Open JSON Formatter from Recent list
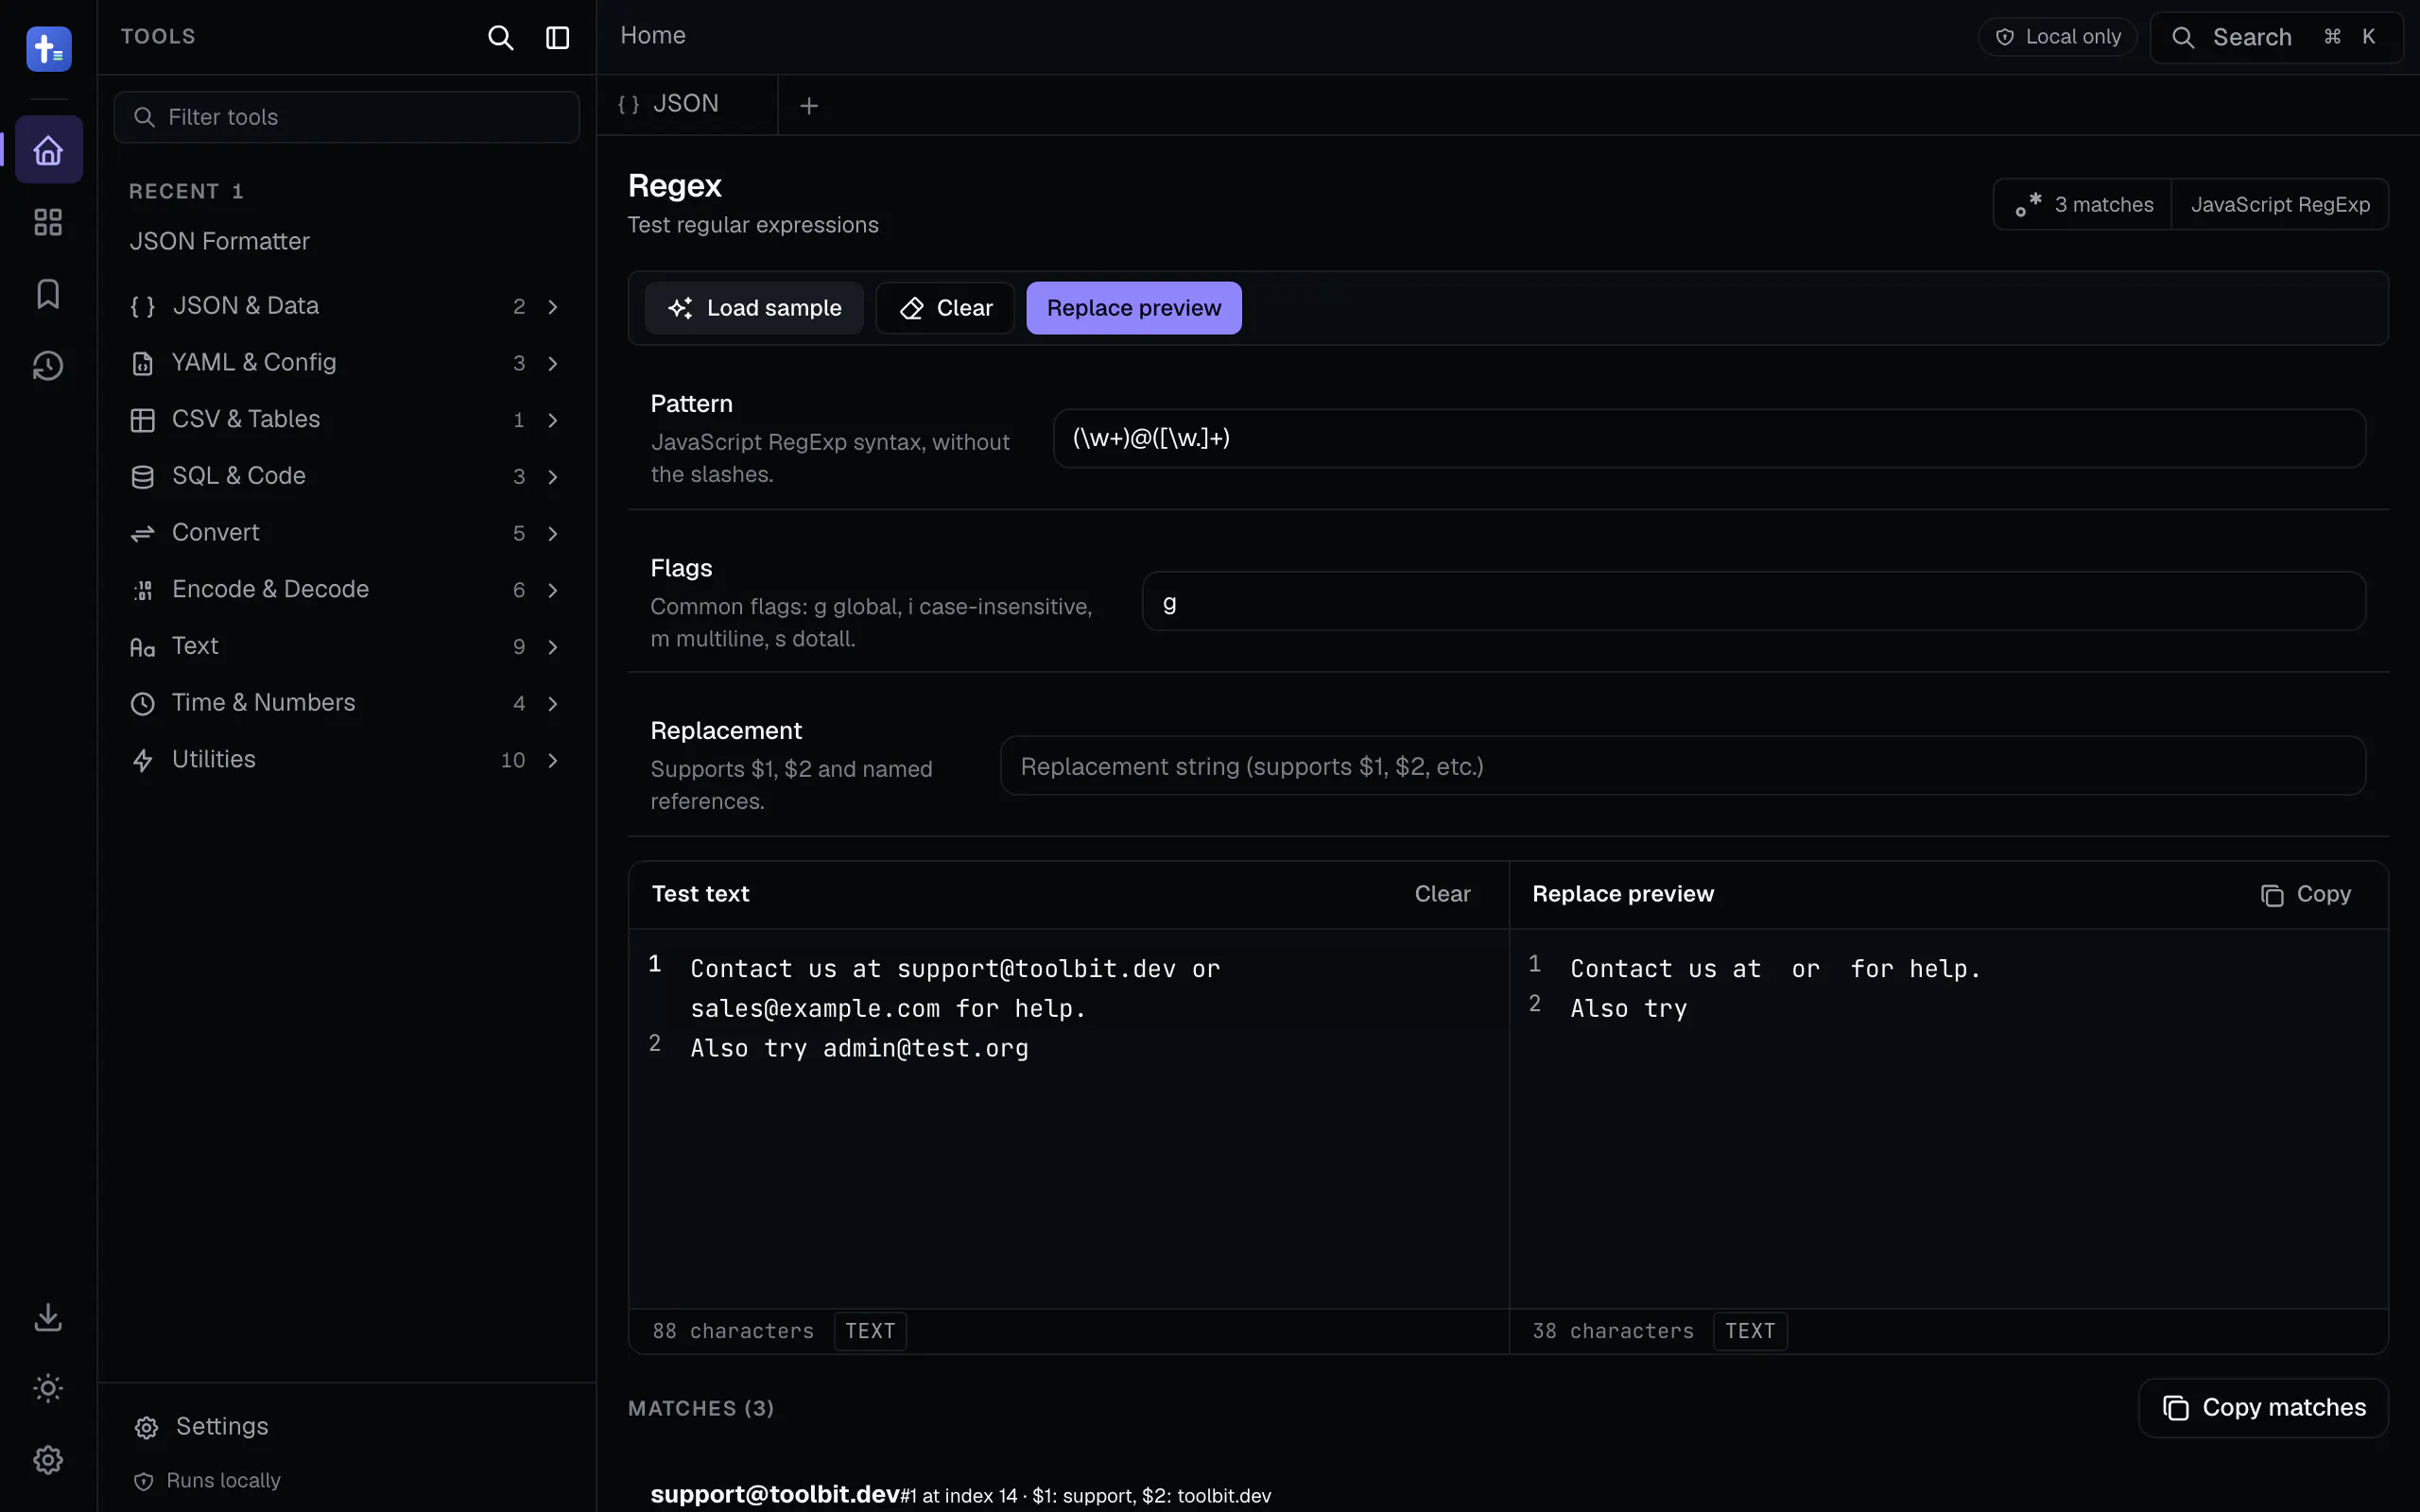2420x1512 pixels. click(219, 241)
